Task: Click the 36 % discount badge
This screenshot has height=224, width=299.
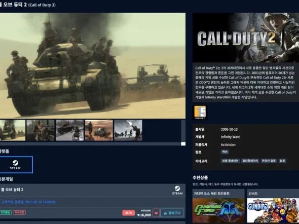Action: pos(129,213)
